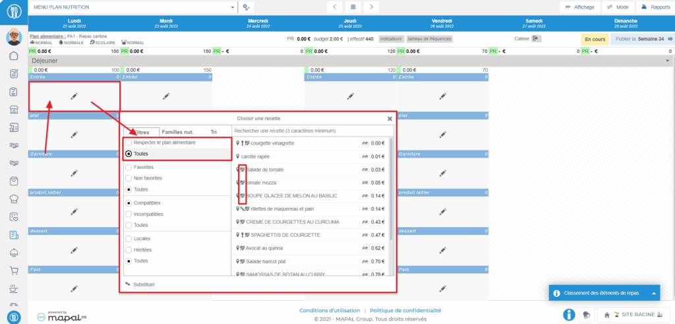Image resolution: width=675 pixels, height=324 pixels.
Task: Open the home icon in left sidebar
Action: (x=13, y=55)
